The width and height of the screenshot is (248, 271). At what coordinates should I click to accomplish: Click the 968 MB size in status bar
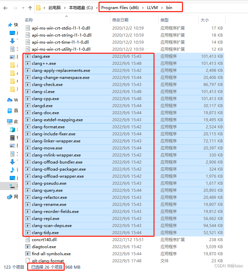tap(73, 267)
